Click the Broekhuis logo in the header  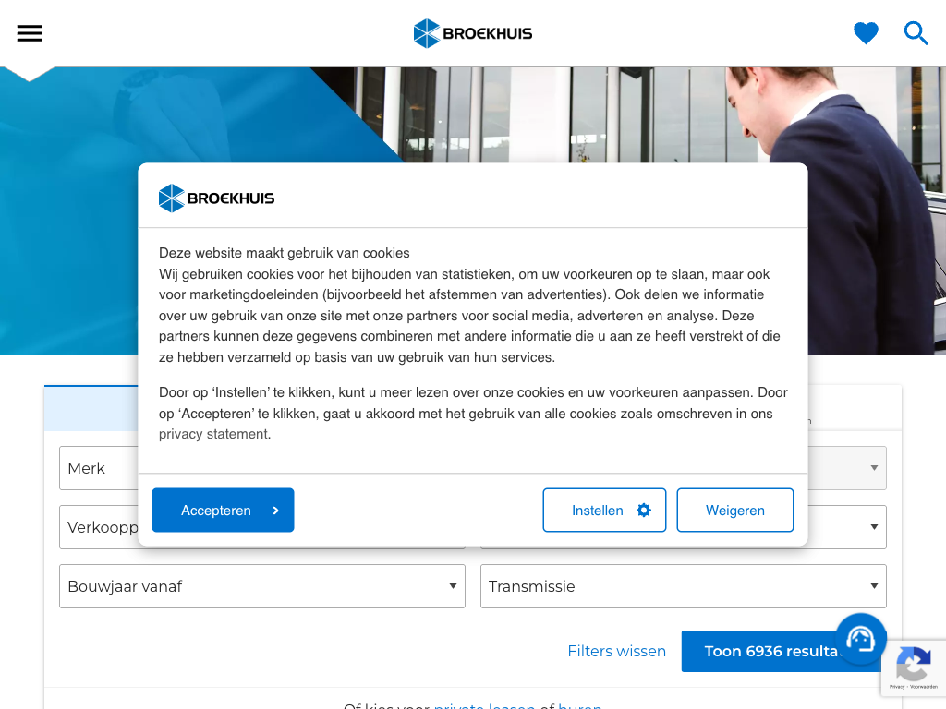pos(472,33)
